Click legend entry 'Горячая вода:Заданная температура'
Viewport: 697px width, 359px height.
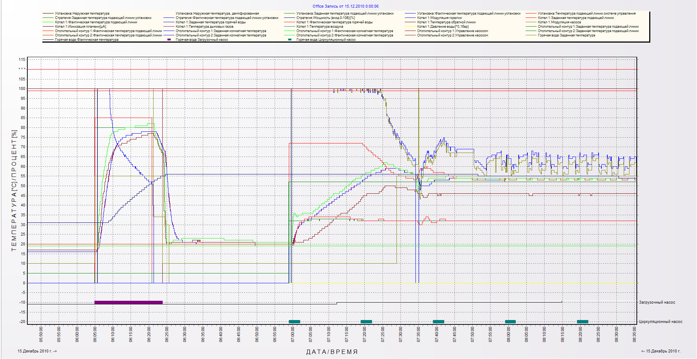pos(566,35)
